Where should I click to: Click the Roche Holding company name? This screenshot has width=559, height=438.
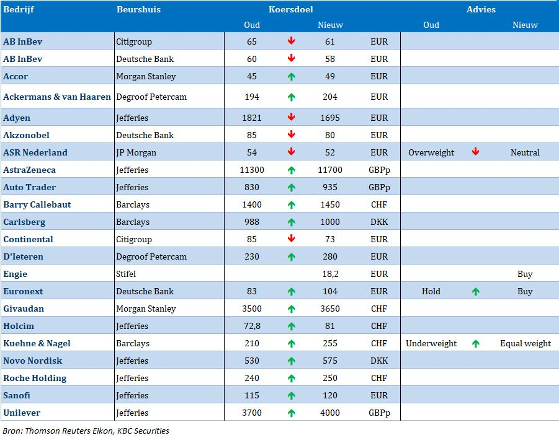tap(35, 378)
